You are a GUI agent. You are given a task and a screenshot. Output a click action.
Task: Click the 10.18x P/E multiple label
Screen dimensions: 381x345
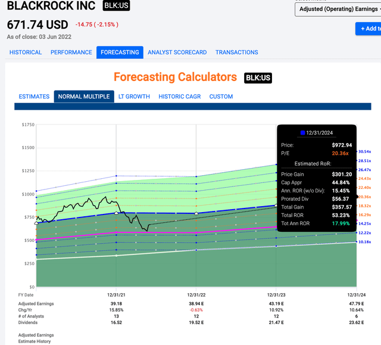coord(365,242)
